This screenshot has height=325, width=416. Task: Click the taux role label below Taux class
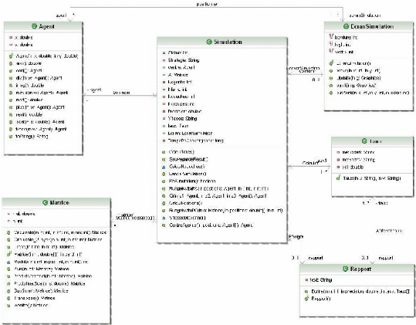pos(382,203)
